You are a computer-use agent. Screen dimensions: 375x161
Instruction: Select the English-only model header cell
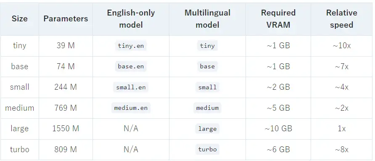coord(131,18)
